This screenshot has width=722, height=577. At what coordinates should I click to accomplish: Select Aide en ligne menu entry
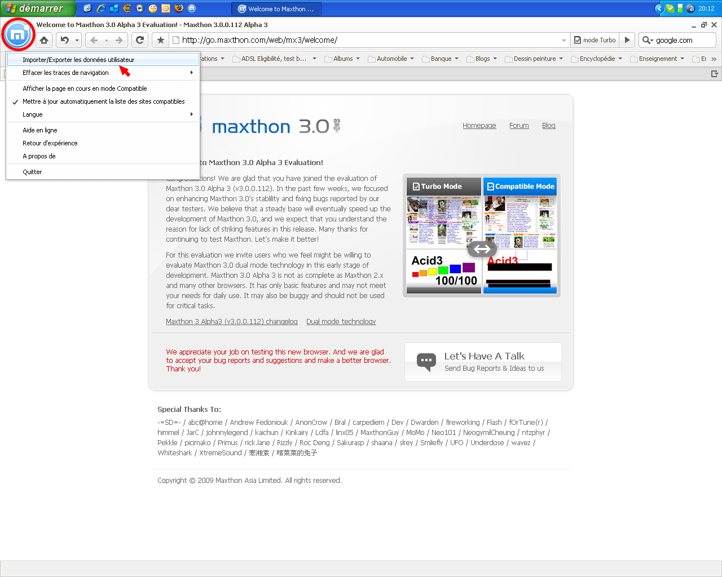(103, 130)
